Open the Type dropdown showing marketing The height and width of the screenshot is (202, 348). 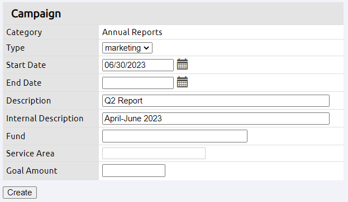click(x=127, y=48)
